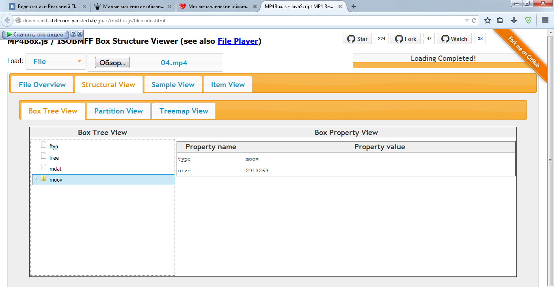557x287 pixels.
Task: Click the "Property value" column header
Action: (380, 147)
